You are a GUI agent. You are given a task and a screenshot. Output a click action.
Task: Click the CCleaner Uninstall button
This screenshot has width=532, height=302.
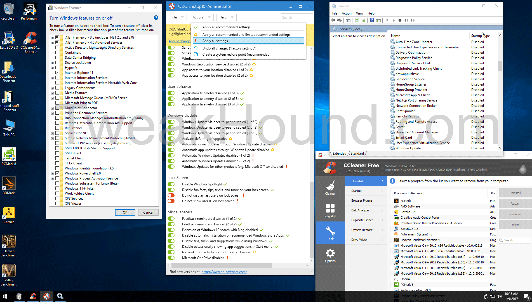pos(515,193)
